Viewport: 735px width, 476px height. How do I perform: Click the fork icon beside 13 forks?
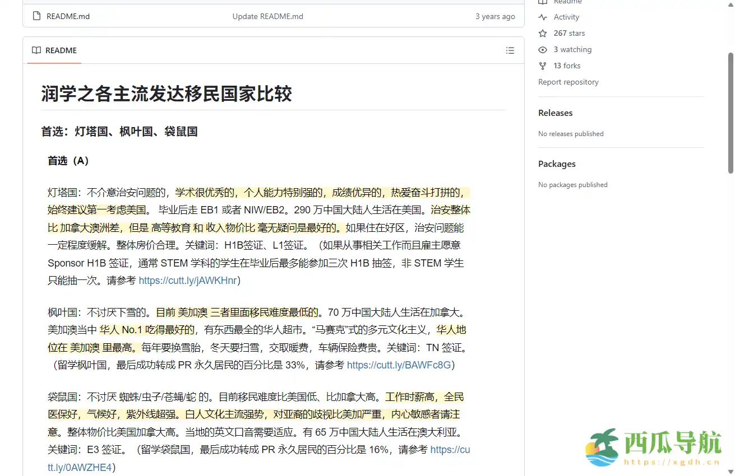(x=542, y=66)
